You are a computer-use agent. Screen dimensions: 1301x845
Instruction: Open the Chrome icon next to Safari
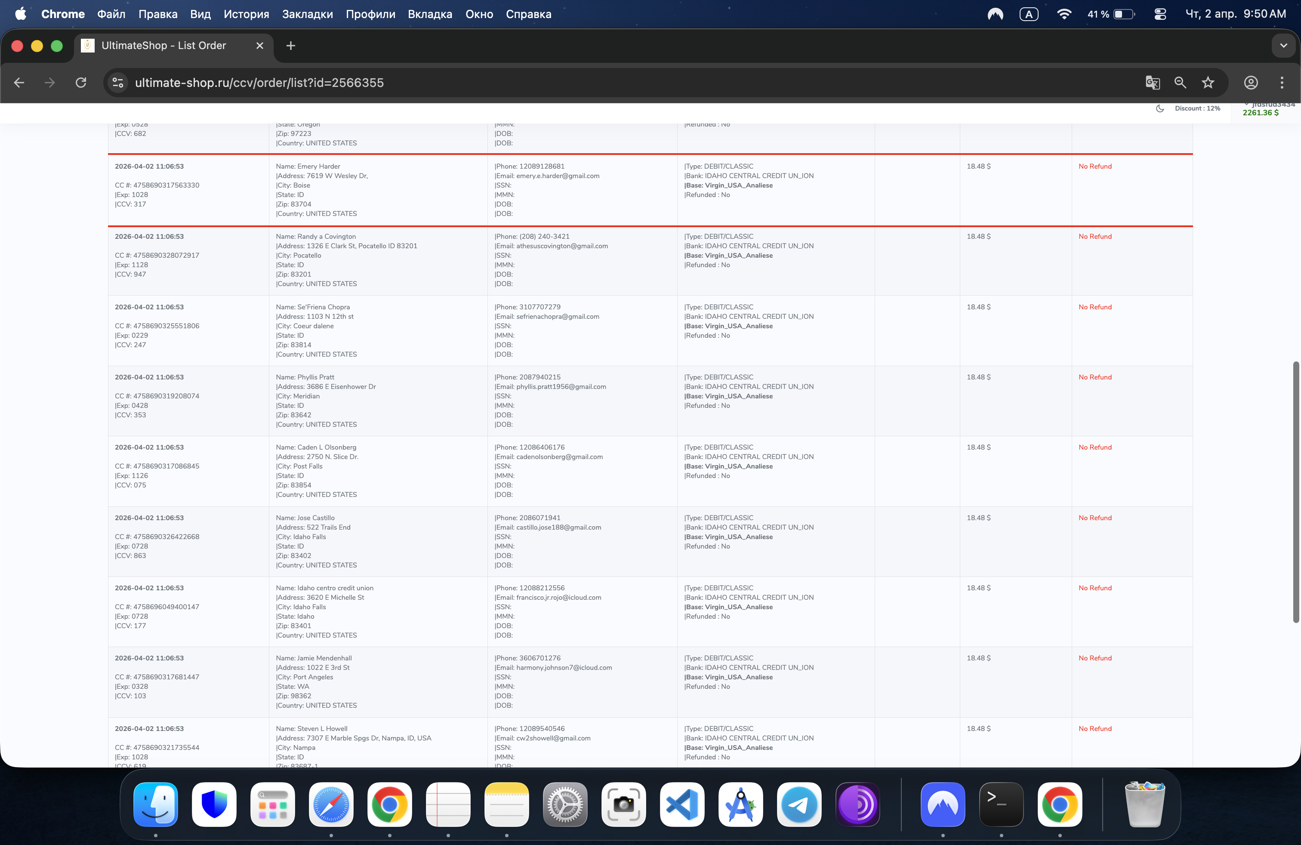pos(390,804)
